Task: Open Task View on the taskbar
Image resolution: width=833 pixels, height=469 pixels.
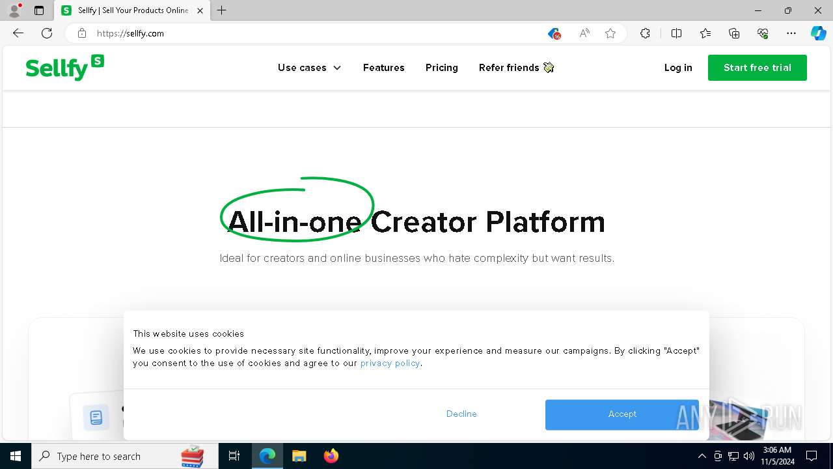Action: click(x=234, y=456)
